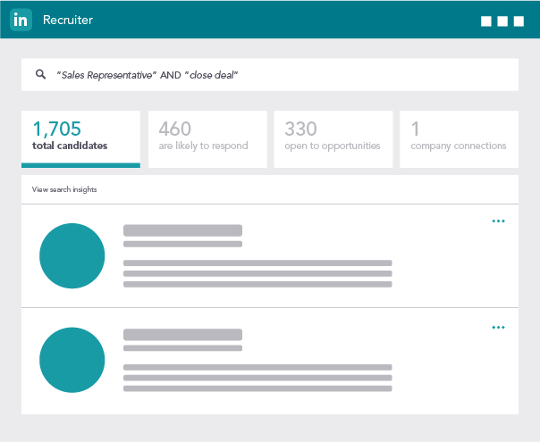The image size is (540, 442).
Task: Click the second candidate's profile avatar
Action: point(72,360)
